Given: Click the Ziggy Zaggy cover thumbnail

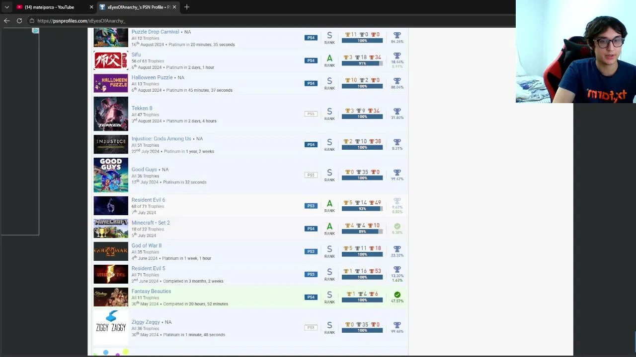Looking at the screenshot, I should coord(111,328).
